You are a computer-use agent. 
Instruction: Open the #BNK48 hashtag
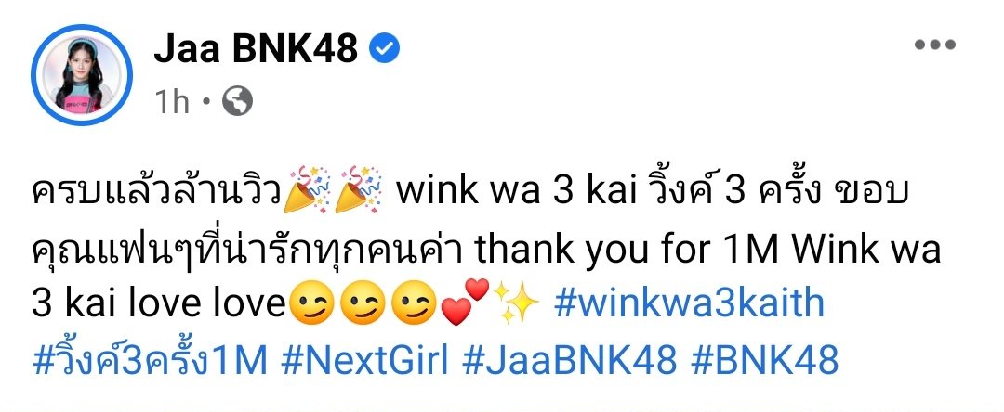coord(764,360)
